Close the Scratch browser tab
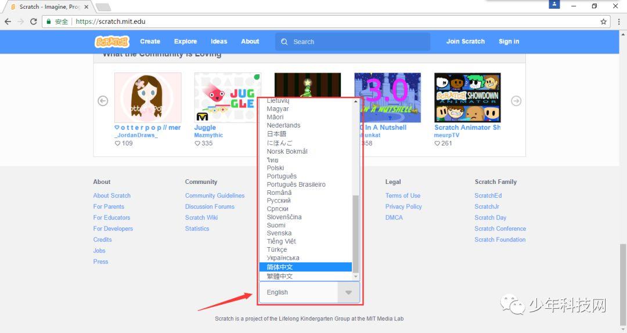The image size is (627, 333). tap(86, 7)
